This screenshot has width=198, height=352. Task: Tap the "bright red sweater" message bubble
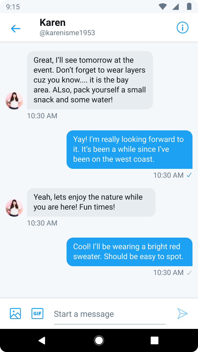pos(129,252)
